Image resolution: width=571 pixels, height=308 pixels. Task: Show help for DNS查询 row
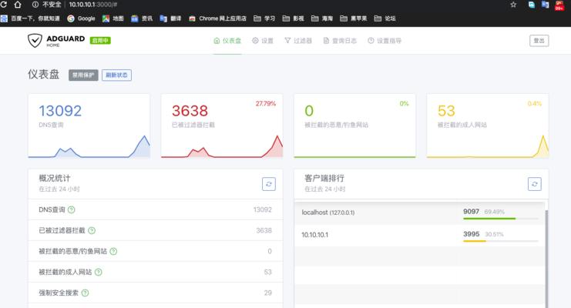(72, 209)
